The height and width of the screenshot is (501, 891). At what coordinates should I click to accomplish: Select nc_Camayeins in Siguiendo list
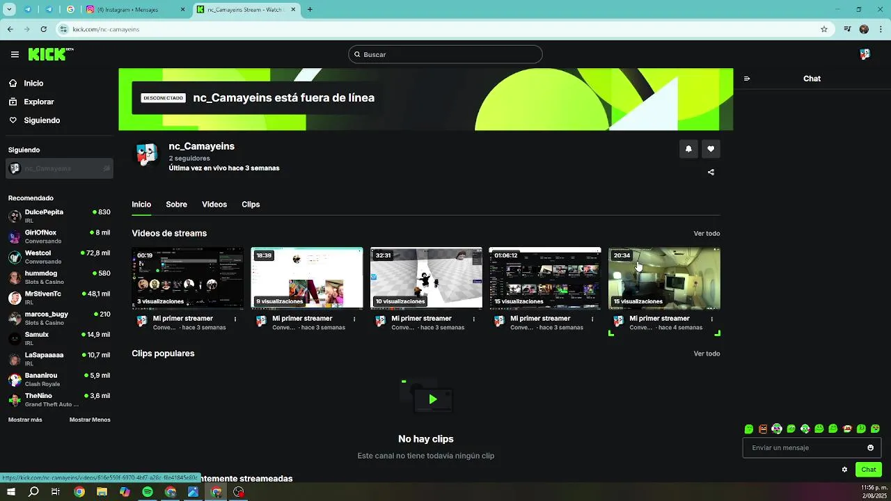coord(59,168)
